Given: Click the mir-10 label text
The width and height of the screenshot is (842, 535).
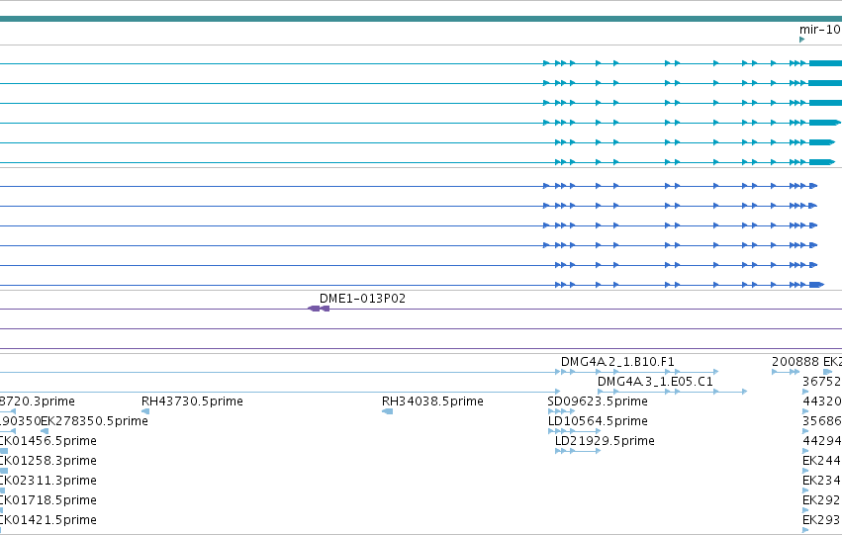Looking at the screenshot, I should (820, 30).
